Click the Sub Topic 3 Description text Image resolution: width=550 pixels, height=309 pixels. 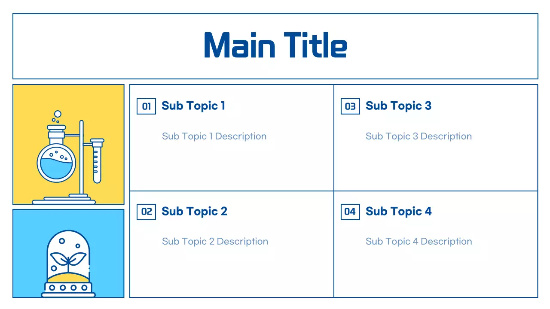[419, 136]
